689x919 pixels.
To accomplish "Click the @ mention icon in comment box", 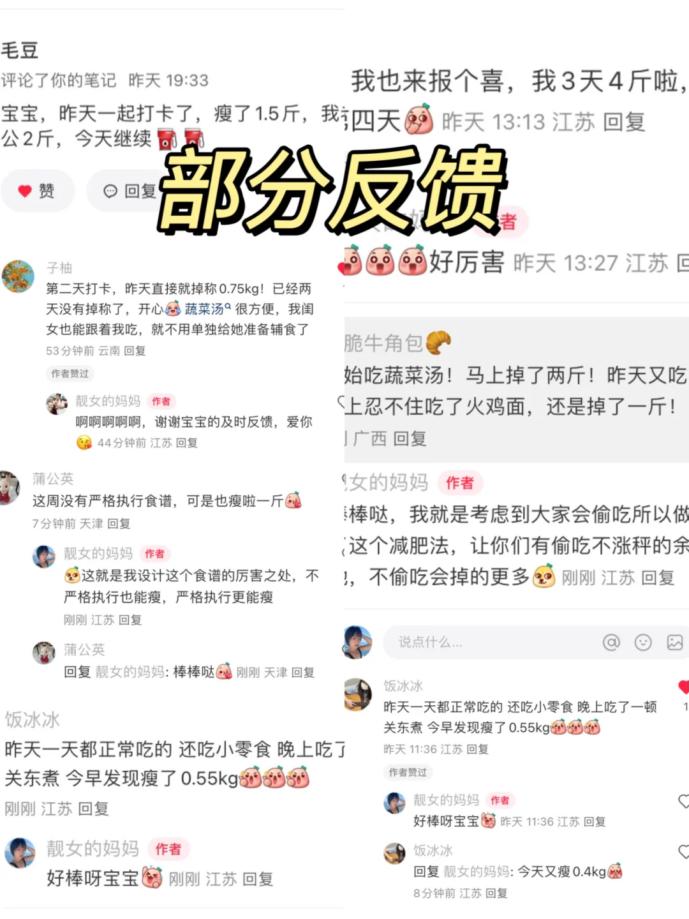I will point(611,642).
